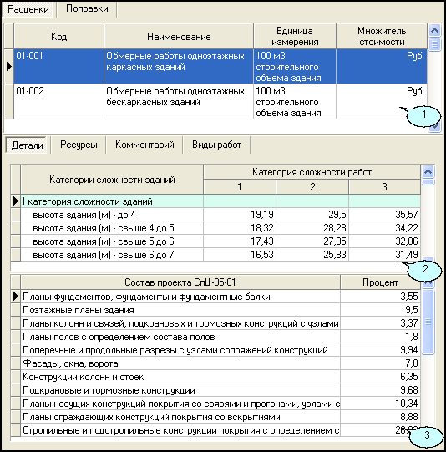Click row selector of Фасады, окна, ворота

point(16,363)
